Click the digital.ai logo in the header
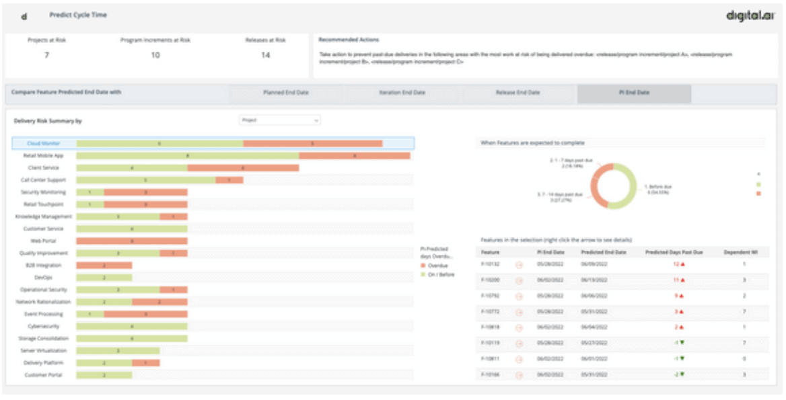Viewport: 786px width, 400px height. pyautogui.click(x=750, y=16)
